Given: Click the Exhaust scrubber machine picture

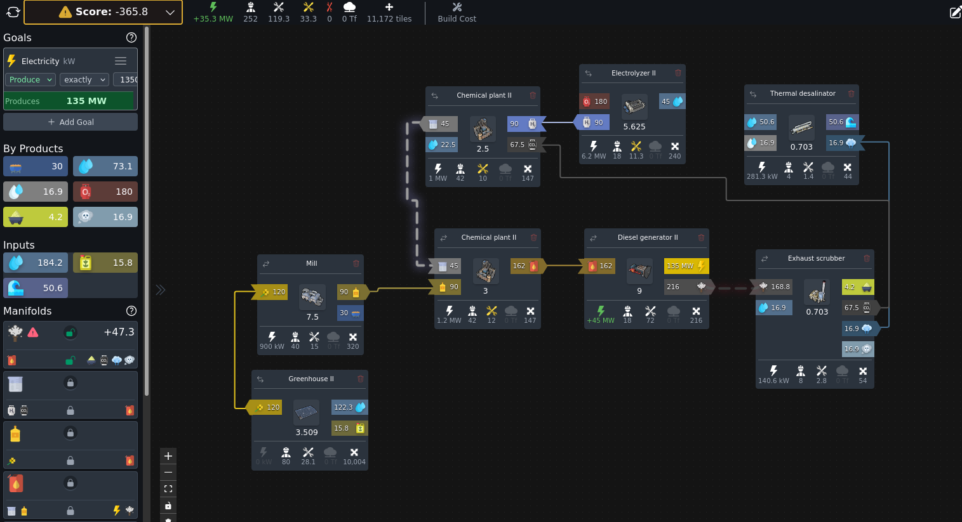Looking at the screenshot, I should click(x=817, y=292).
